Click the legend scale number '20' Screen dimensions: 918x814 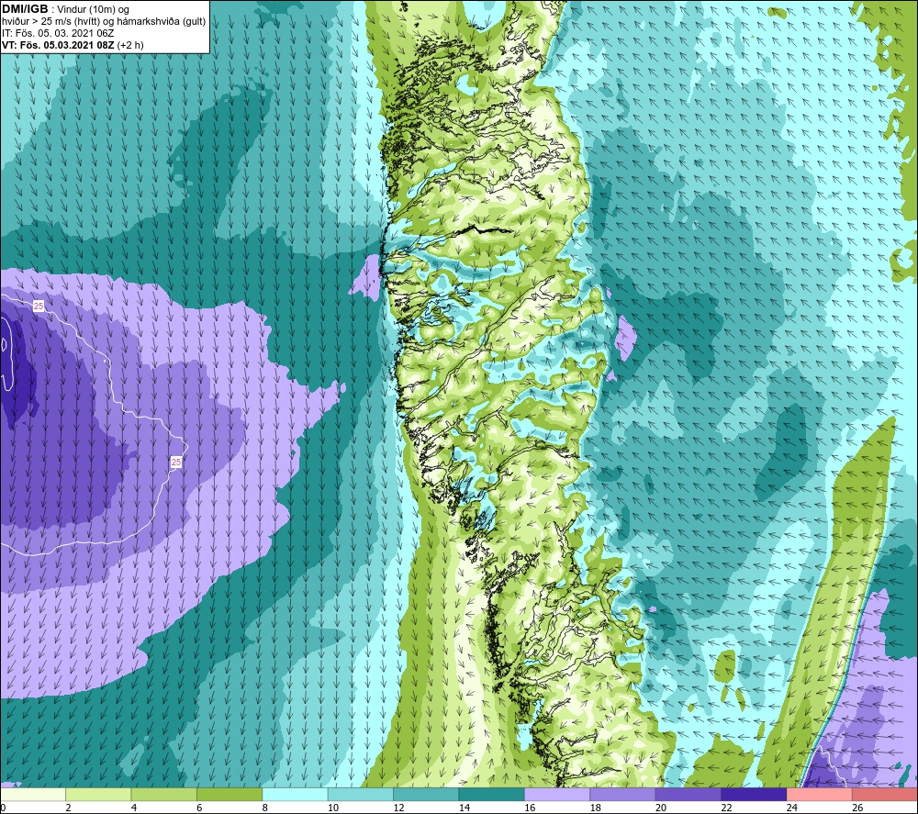click(661, 808)
